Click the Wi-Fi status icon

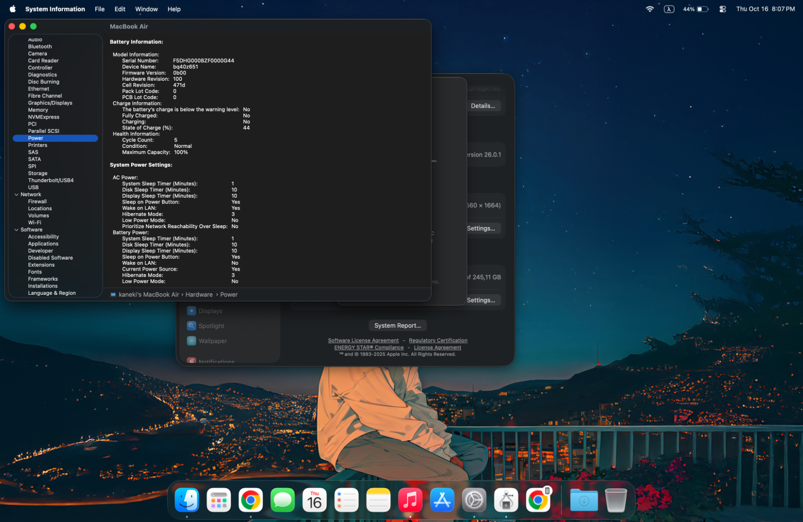click(649, 9)
